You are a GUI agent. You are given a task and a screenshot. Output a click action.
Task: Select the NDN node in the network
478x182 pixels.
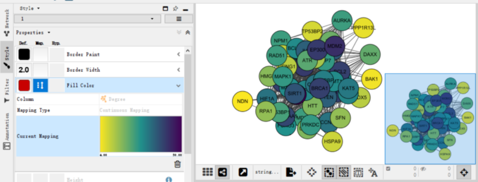[243, 101]
